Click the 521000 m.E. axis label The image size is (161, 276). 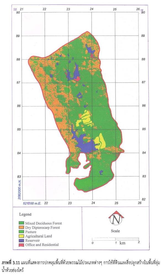(32, 203)
